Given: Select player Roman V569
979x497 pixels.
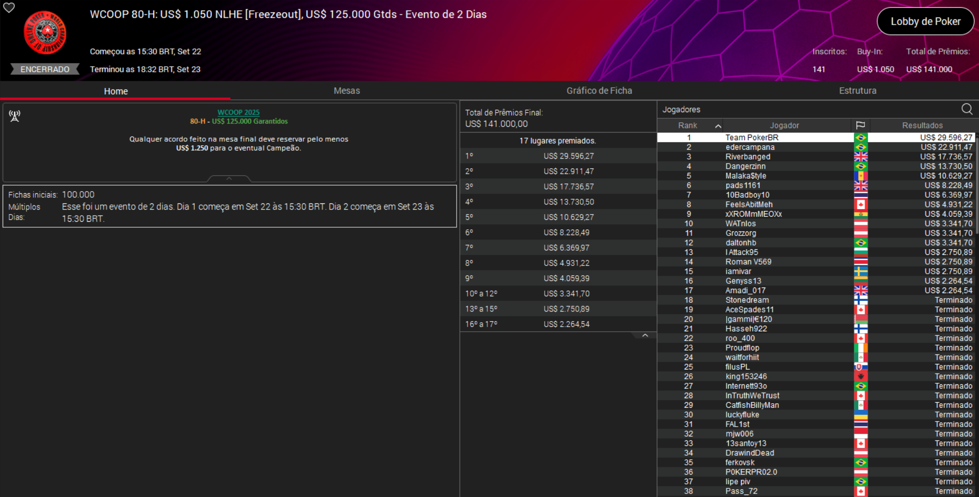Looking at the screenshot, I should coord(816,262).
